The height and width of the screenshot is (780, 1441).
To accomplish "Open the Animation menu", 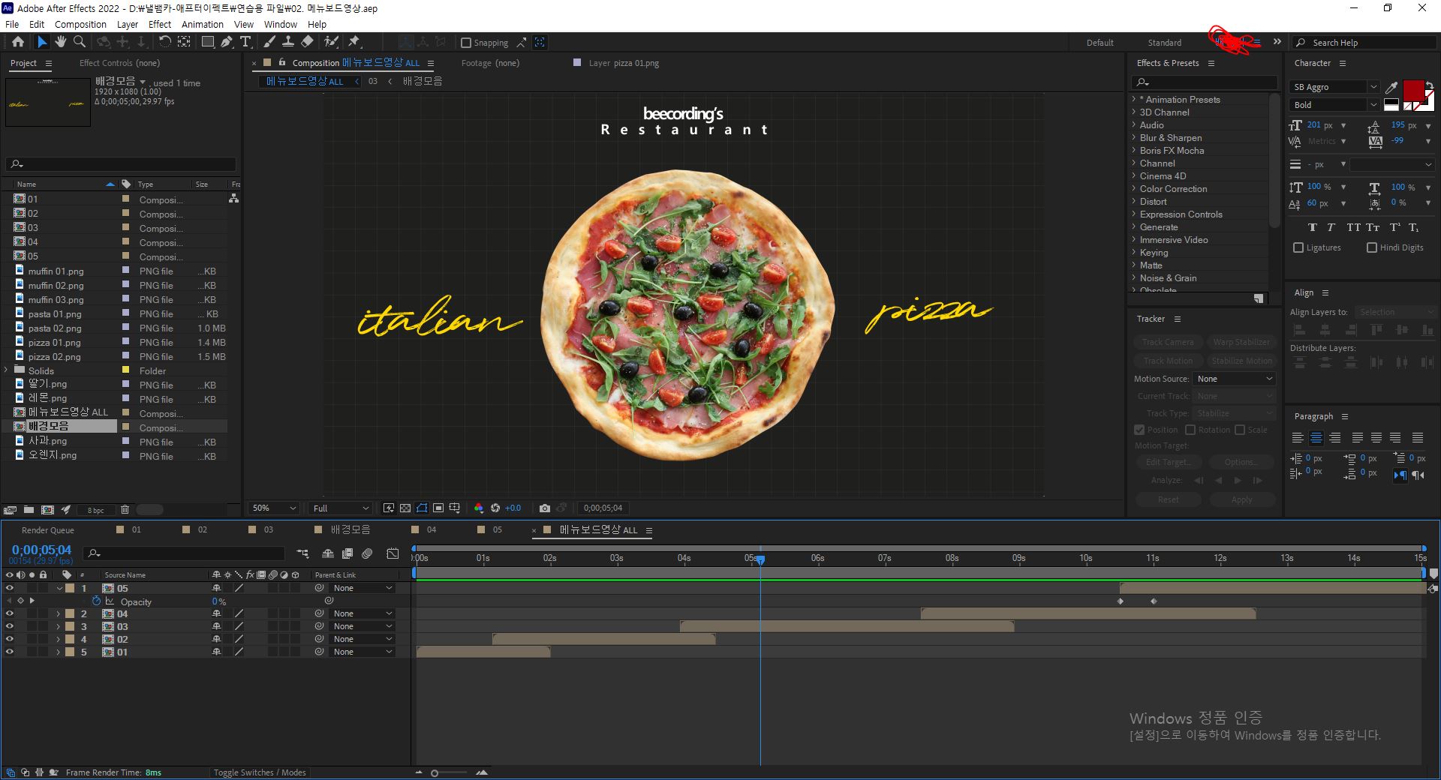I will 203,24.
